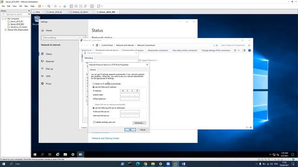Collapse the My Computer tree node
Viewport: 298px width, 167px height.
pos(3,19)
